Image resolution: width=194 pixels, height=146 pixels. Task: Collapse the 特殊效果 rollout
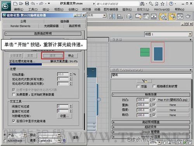pos(151,95)
